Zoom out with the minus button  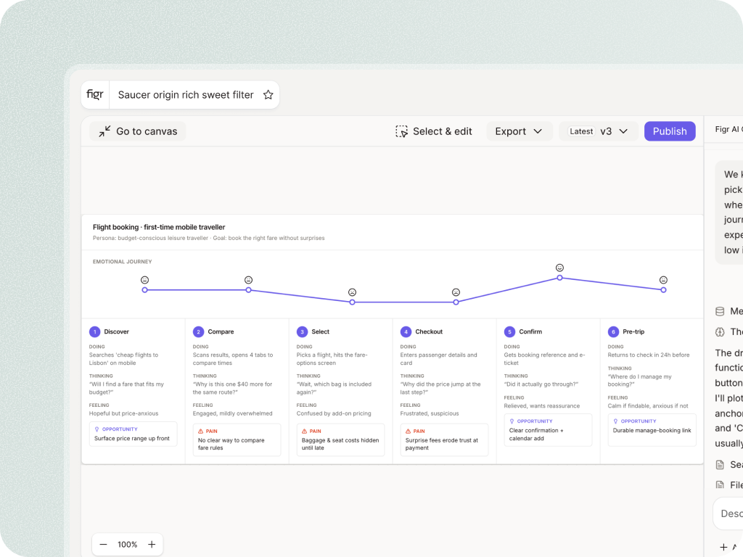tap(103, 544)
